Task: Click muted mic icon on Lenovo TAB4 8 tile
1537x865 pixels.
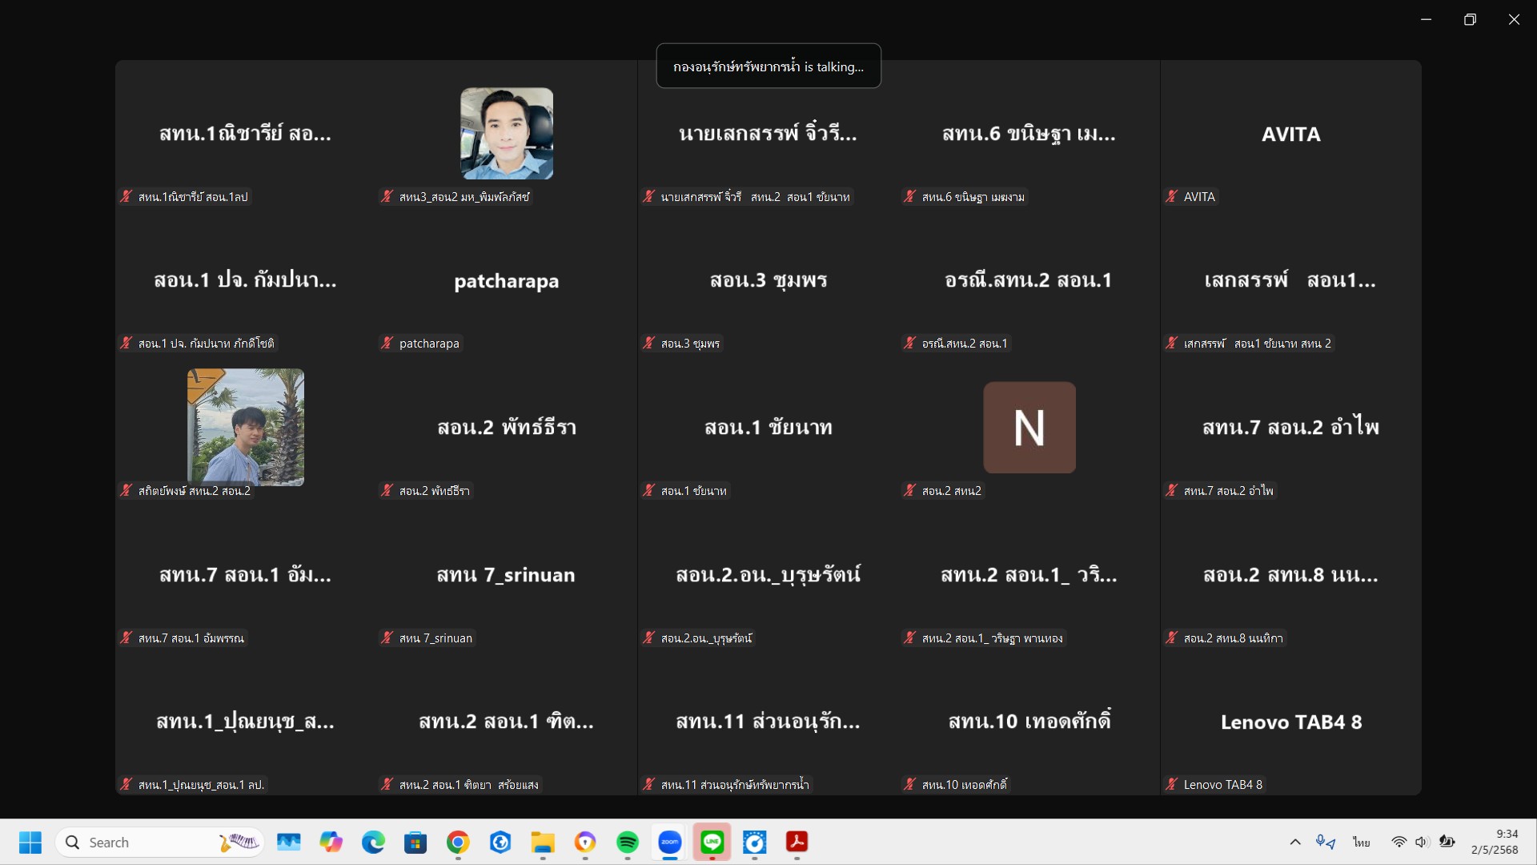Action: coord(1172,784)
